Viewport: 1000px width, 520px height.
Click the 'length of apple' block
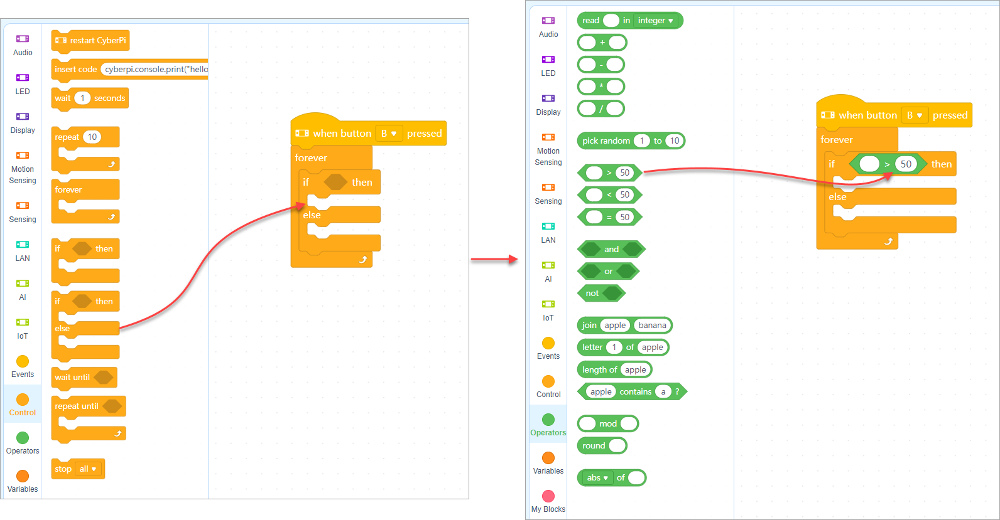point(599,370)
